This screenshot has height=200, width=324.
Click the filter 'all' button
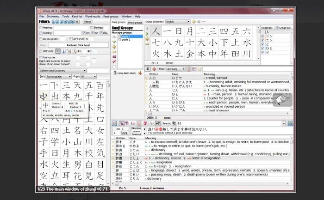click(77, 22)
